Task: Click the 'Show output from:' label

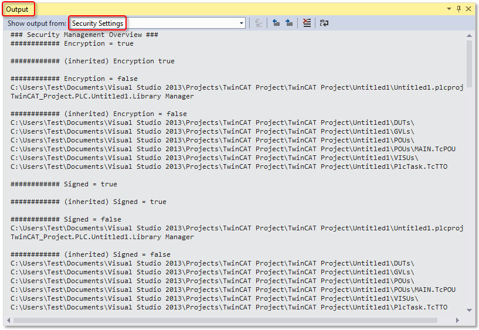Action: click(x=37, y=23)
